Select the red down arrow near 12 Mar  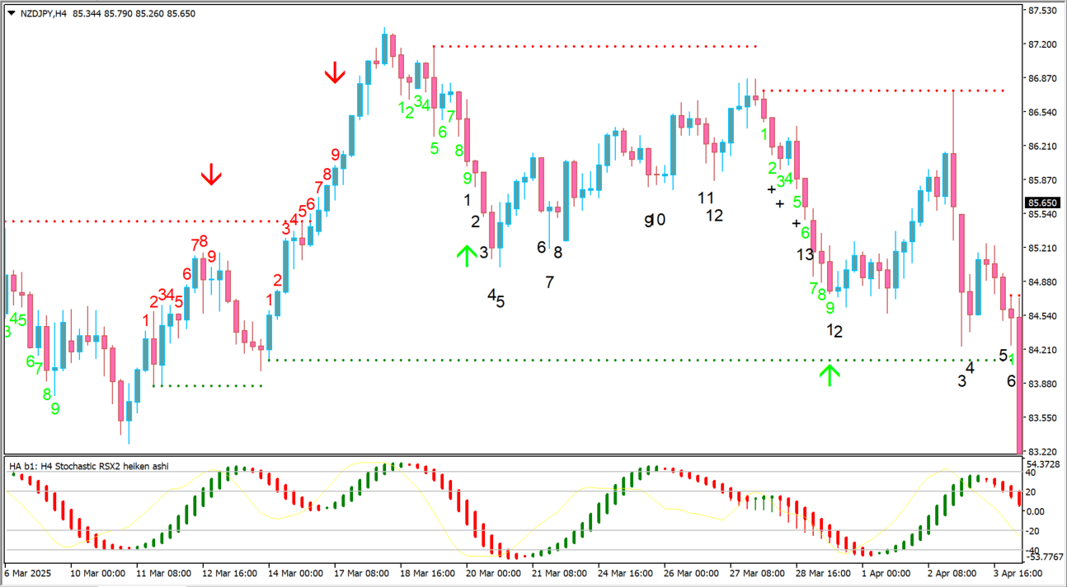click(211, 174)
